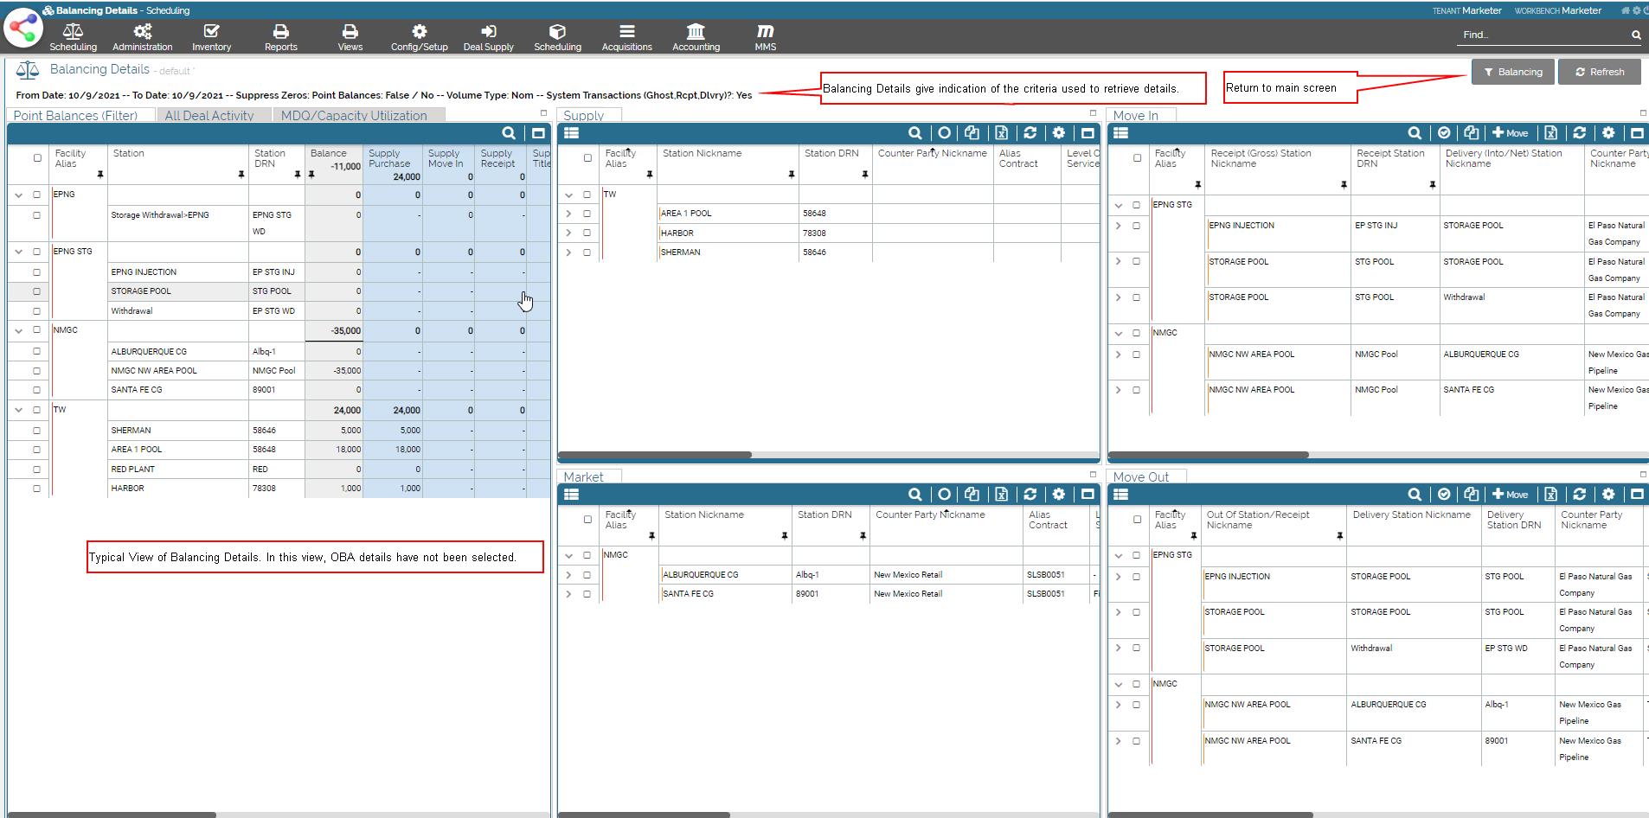Open the Accounting module

coord(696,37)
